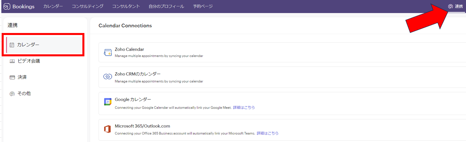This screenshot has width=466, height=142.
Task: Open the コンサルティング menu item
Action: [87, 6]
